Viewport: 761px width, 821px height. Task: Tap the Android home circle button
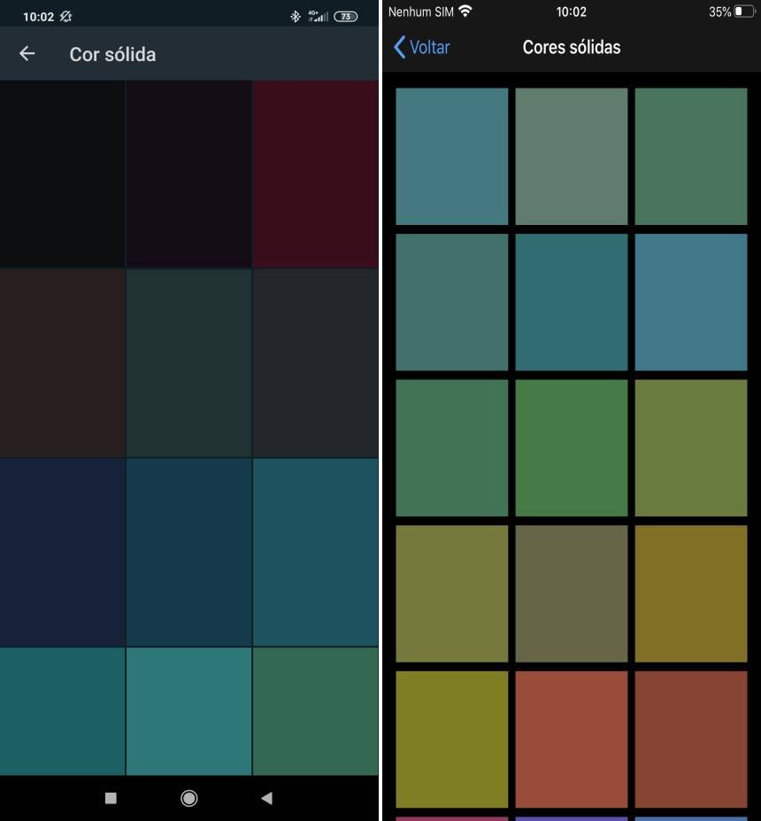(188, 798)
